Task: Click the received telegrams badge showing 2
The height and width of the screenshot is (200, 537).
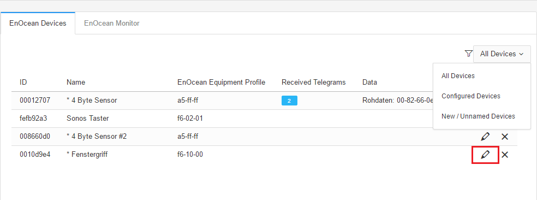Action: (289, 101)
